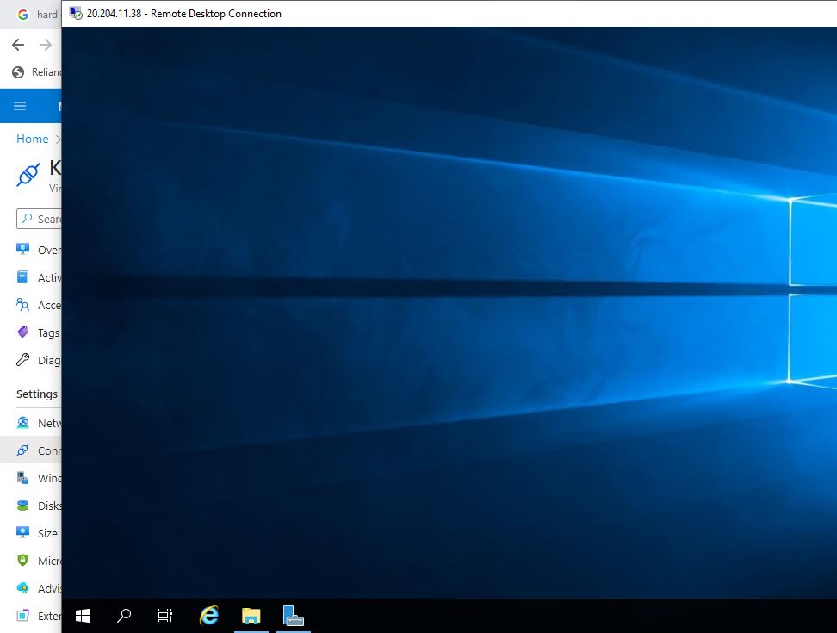837x633 pixels.
Task: Click the Home breadcrumb link
Action: [x=33, y=139]
